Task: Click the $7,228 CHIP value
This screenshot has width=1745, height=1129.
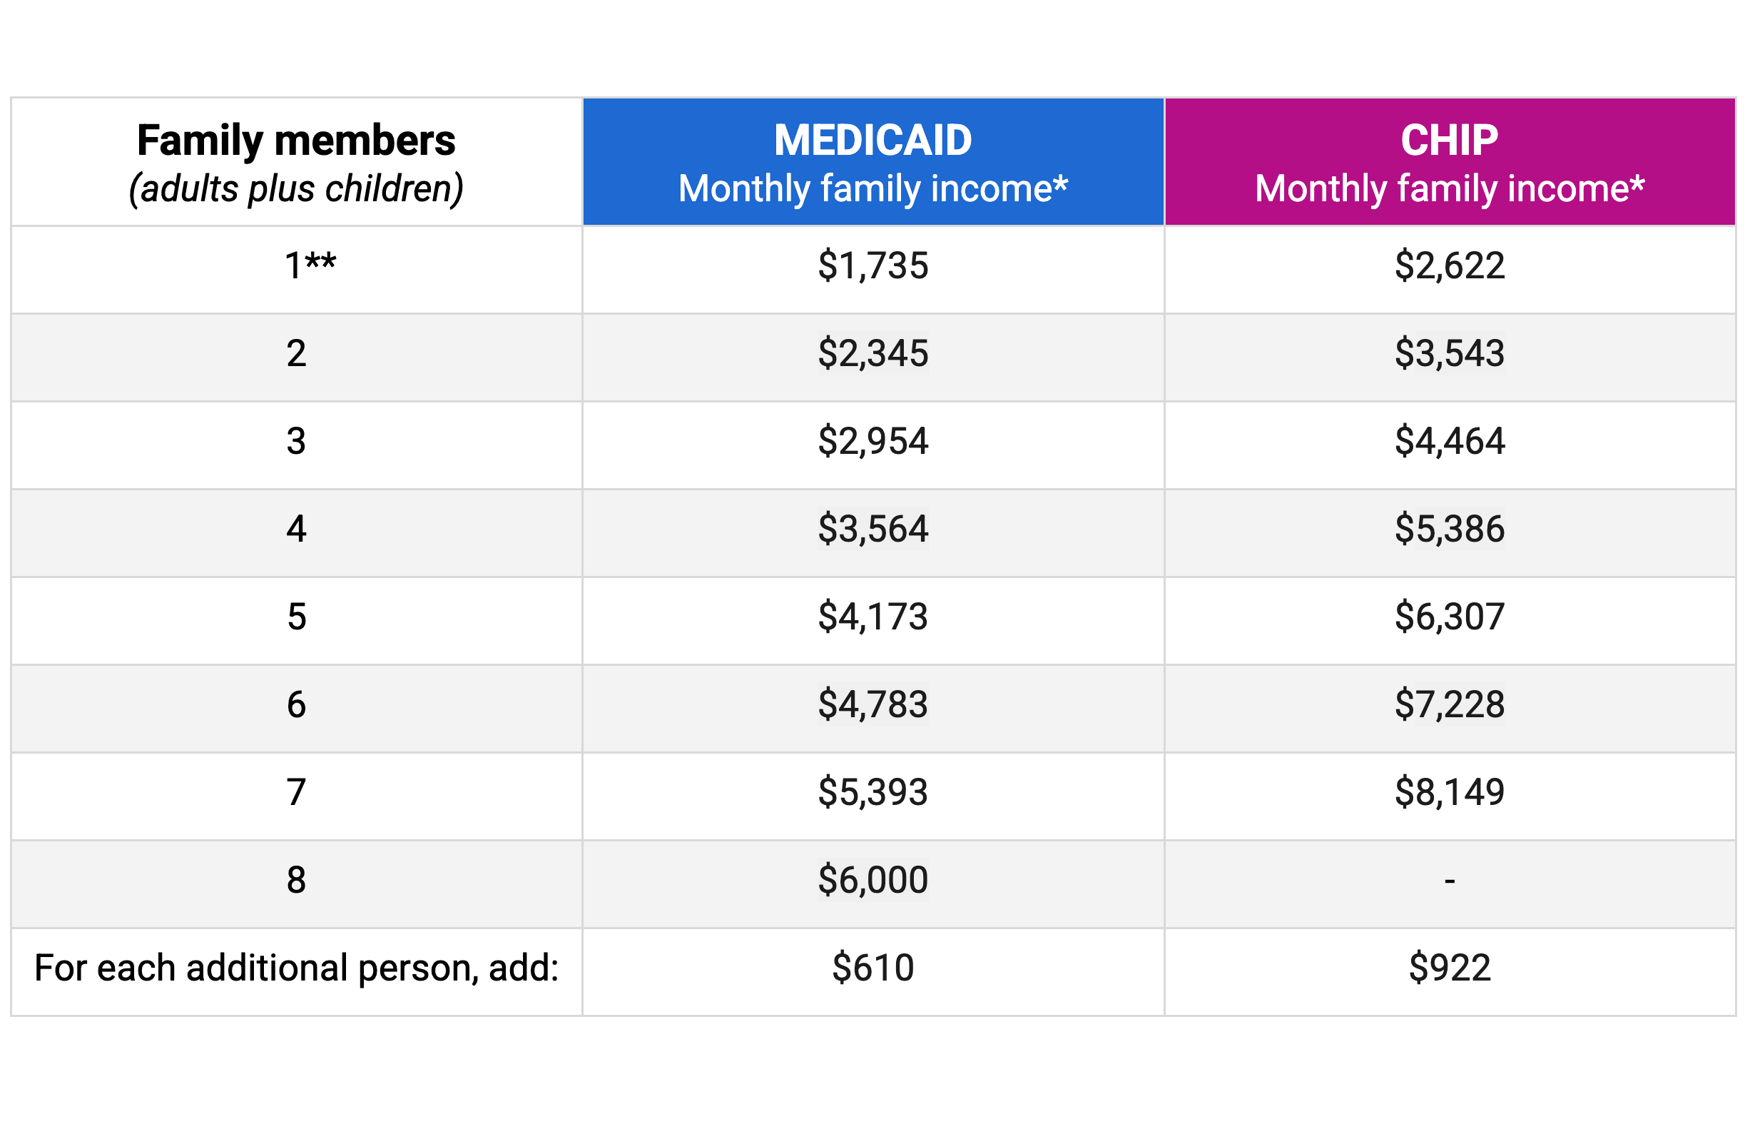Action: pyautogui.click(x=1449, y=704)
